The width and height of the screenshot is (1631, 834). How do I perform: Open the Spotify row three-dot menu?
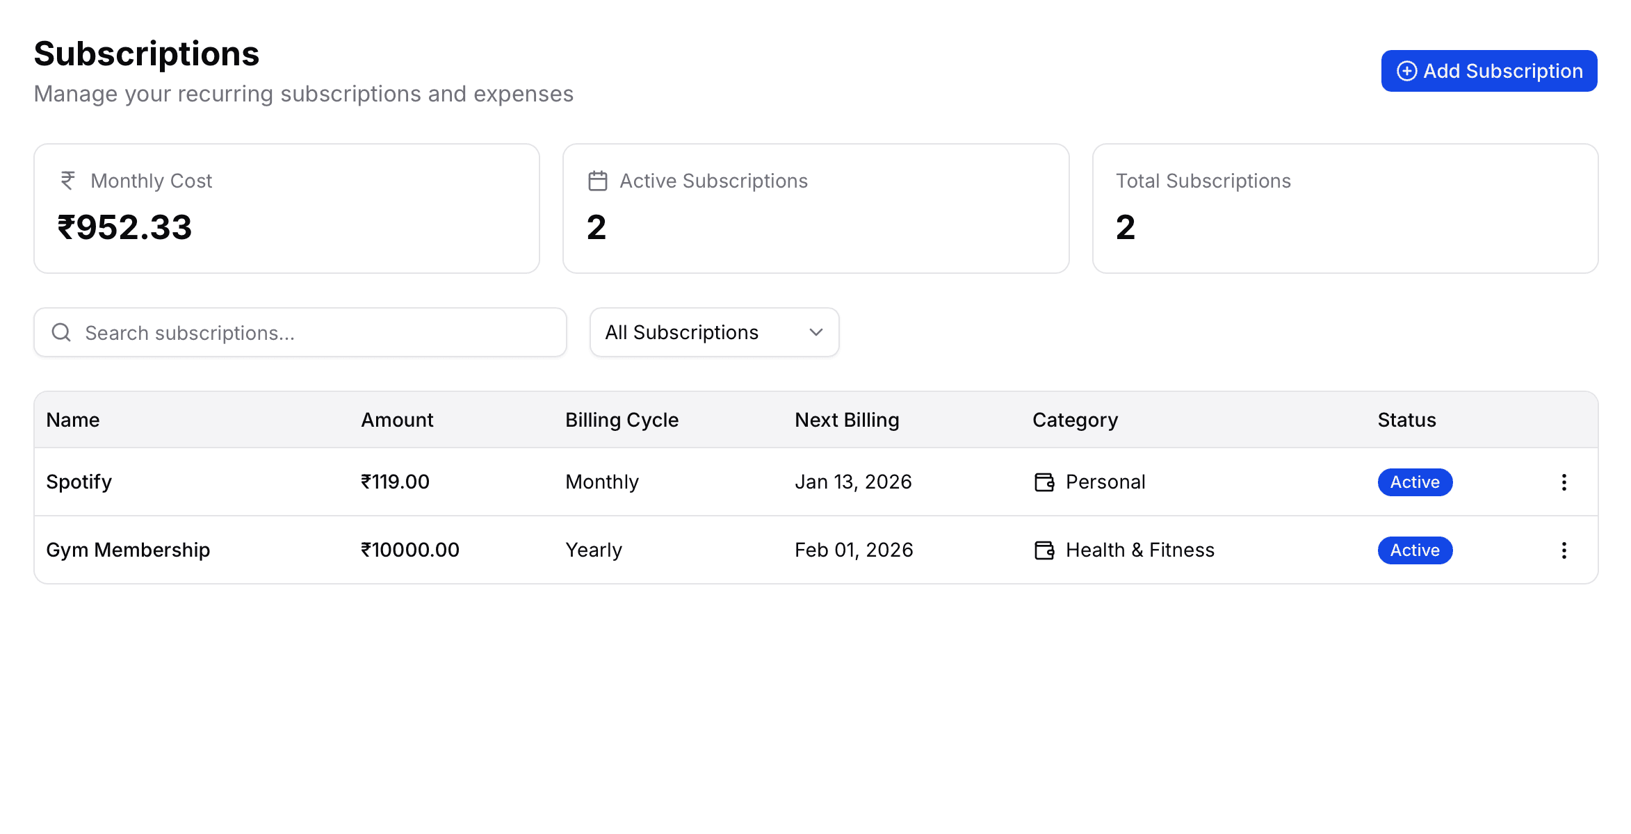click(1564, 482)
